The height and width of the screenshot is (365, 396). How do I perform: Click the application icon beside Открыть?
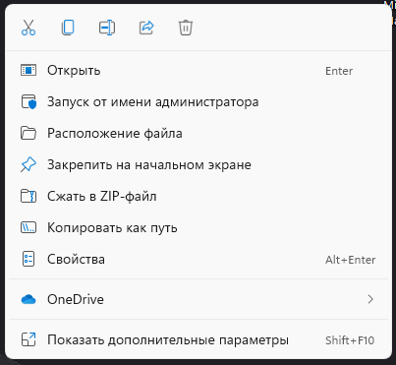coord(28,70)
